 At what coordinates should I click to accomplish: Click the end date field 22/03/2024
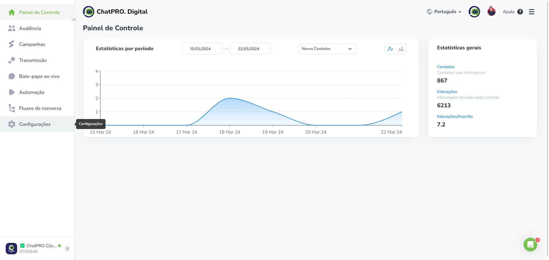(x=250, y=49)
